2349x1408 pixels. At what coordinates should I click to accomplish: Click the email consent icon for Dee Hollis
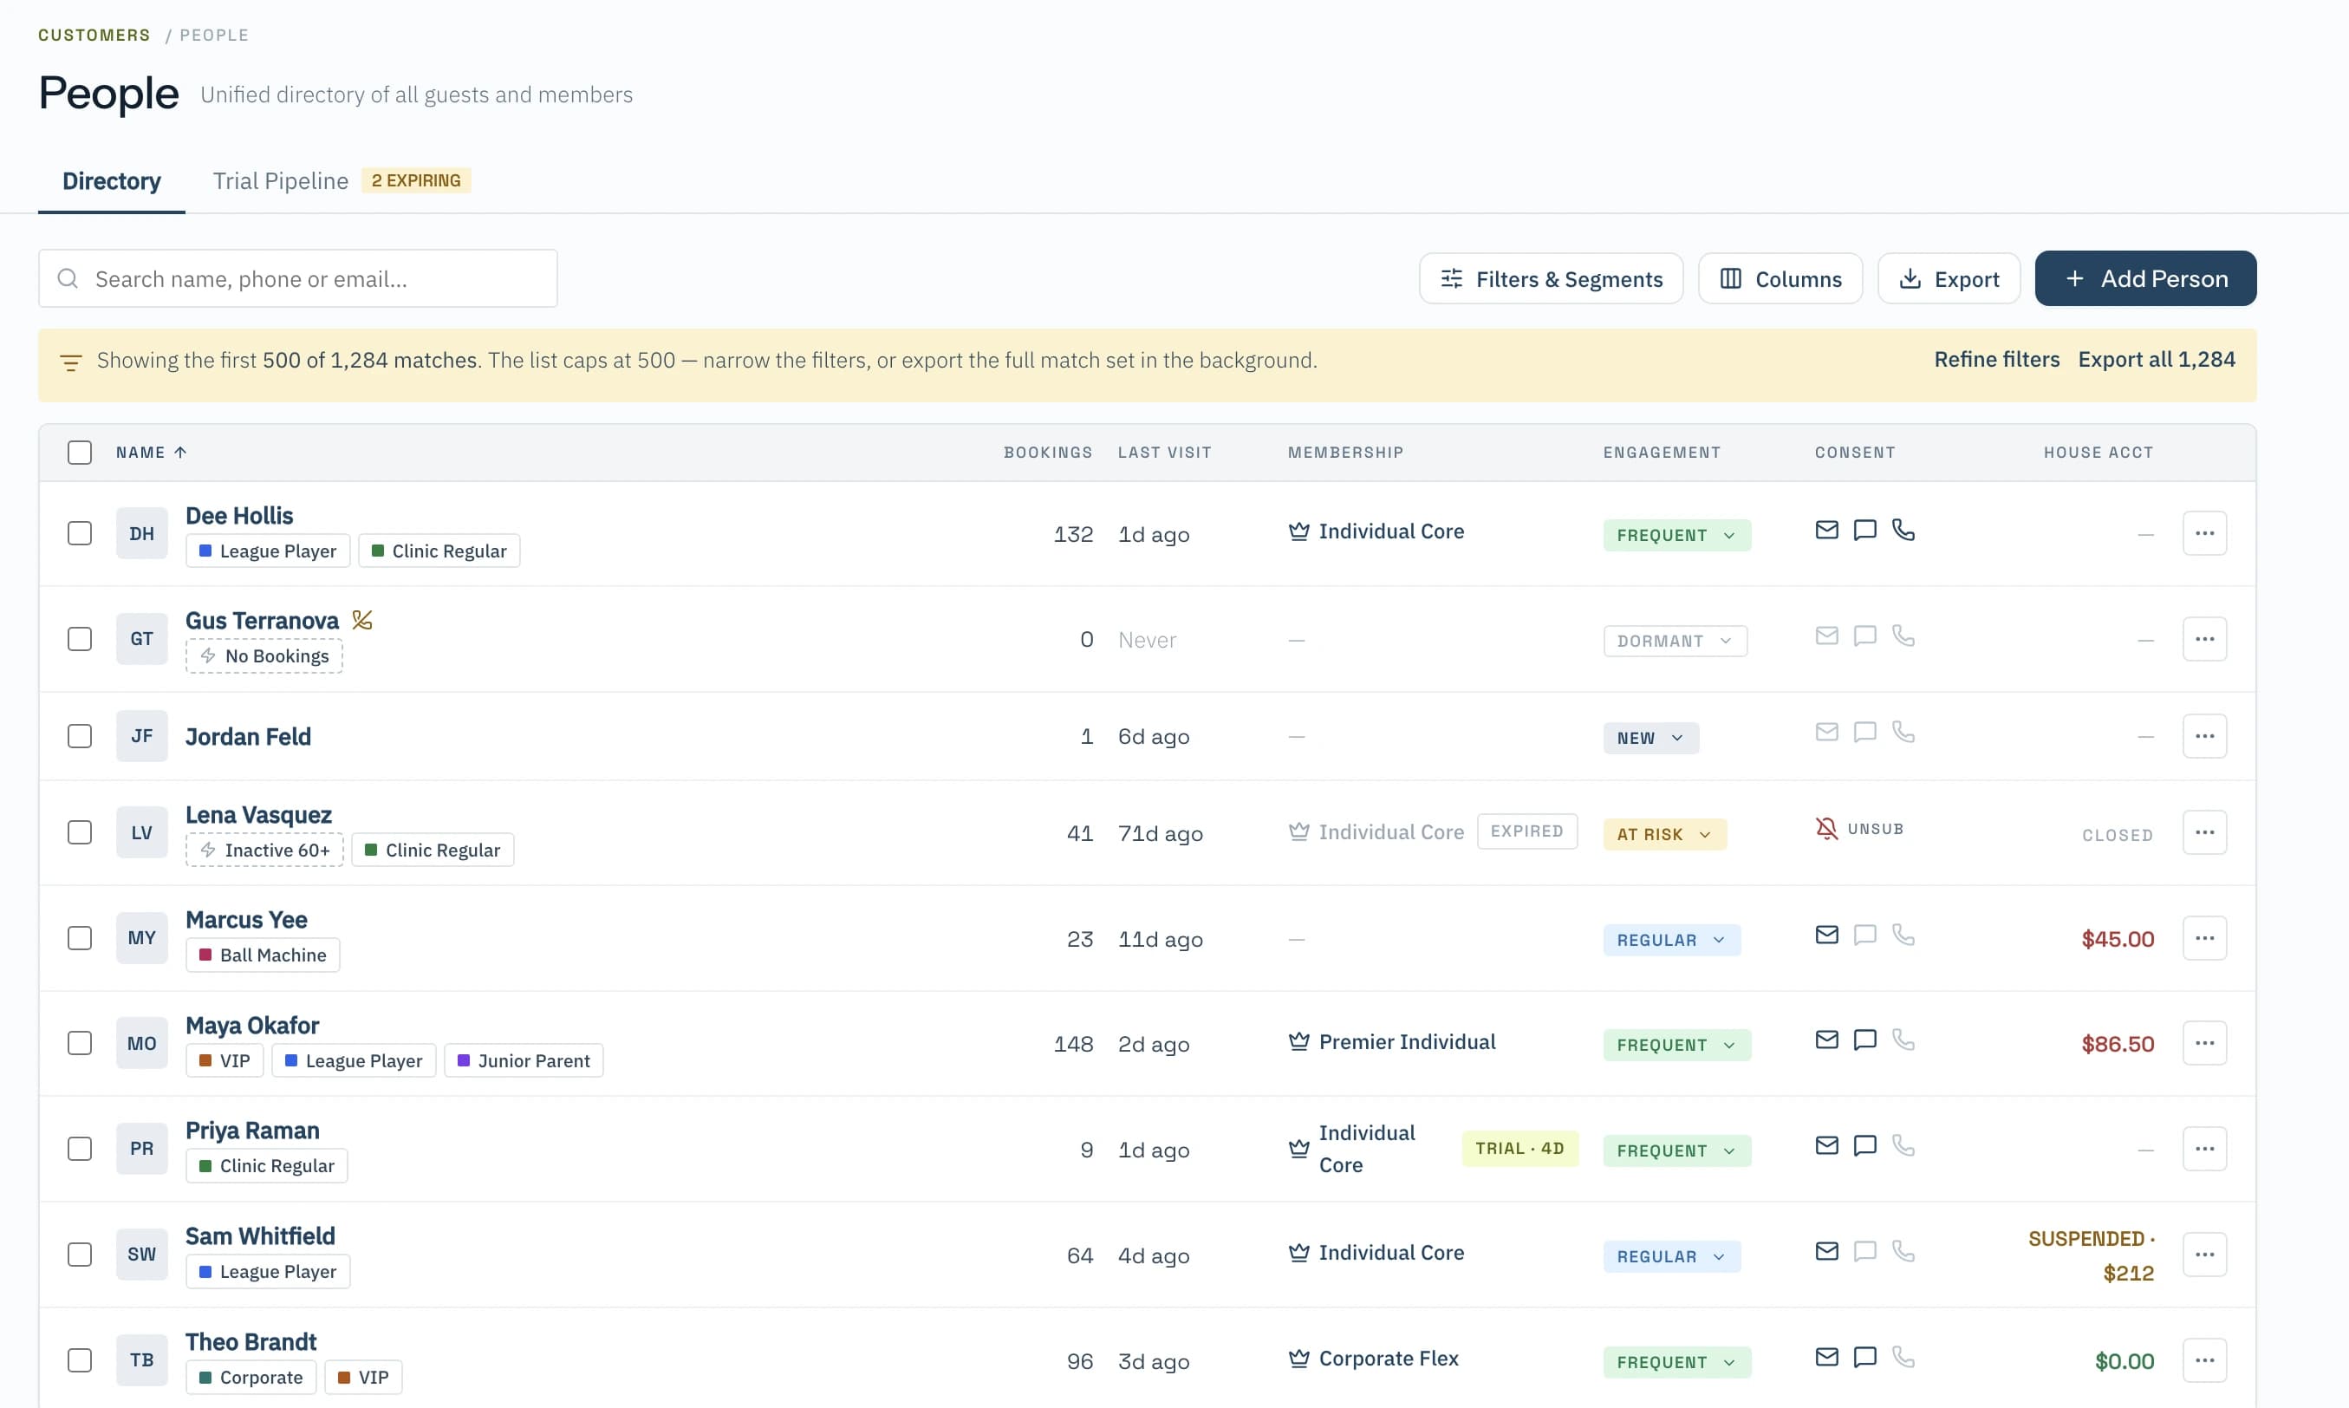point(1826,530)
